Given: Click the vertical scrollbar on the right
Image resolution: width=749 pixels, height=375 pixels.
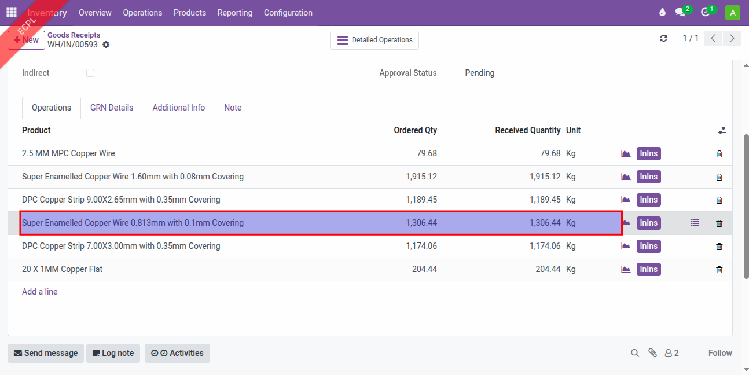Looking at the screenshot, I should click(746, 206).
